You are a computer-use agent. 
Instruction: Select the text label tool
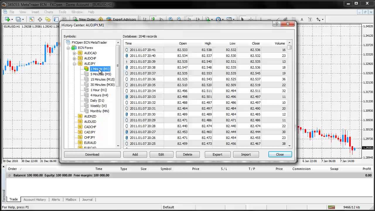click(x=310, y=19)
